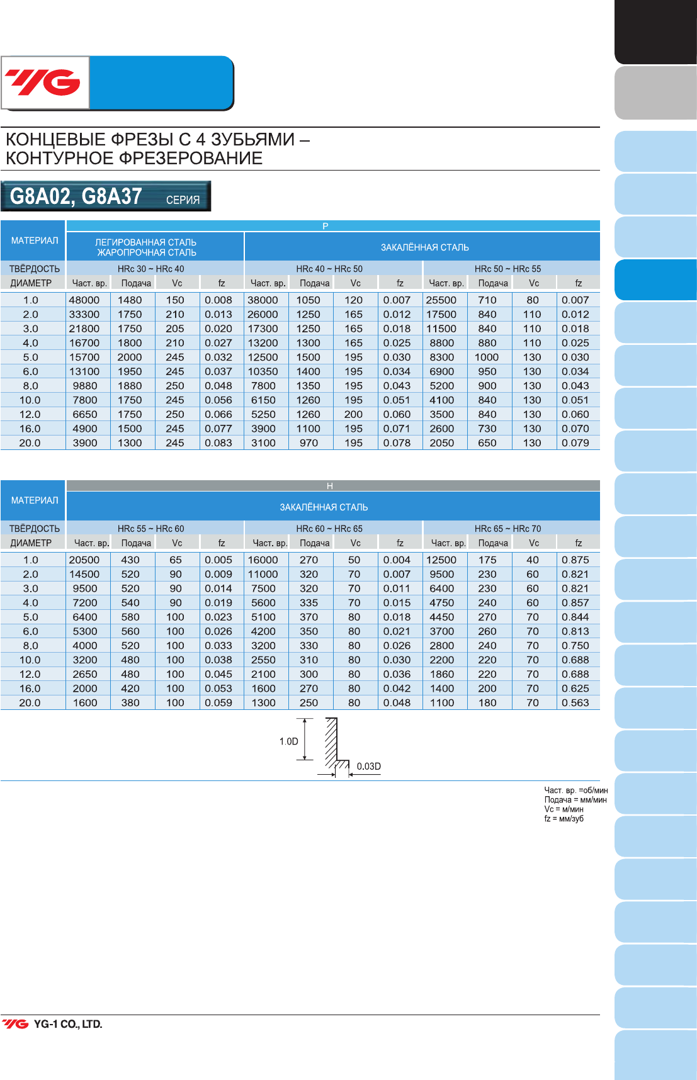Viewport: 697px width, 1080px height.
Task: Click the hatched milling cut diagram
Action: (x=336, y=747)
